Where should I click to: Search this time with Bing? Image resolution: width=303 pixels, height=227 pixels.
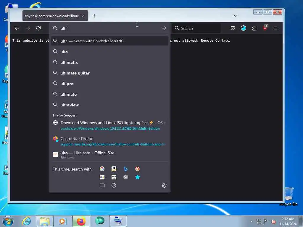point(125,169)
